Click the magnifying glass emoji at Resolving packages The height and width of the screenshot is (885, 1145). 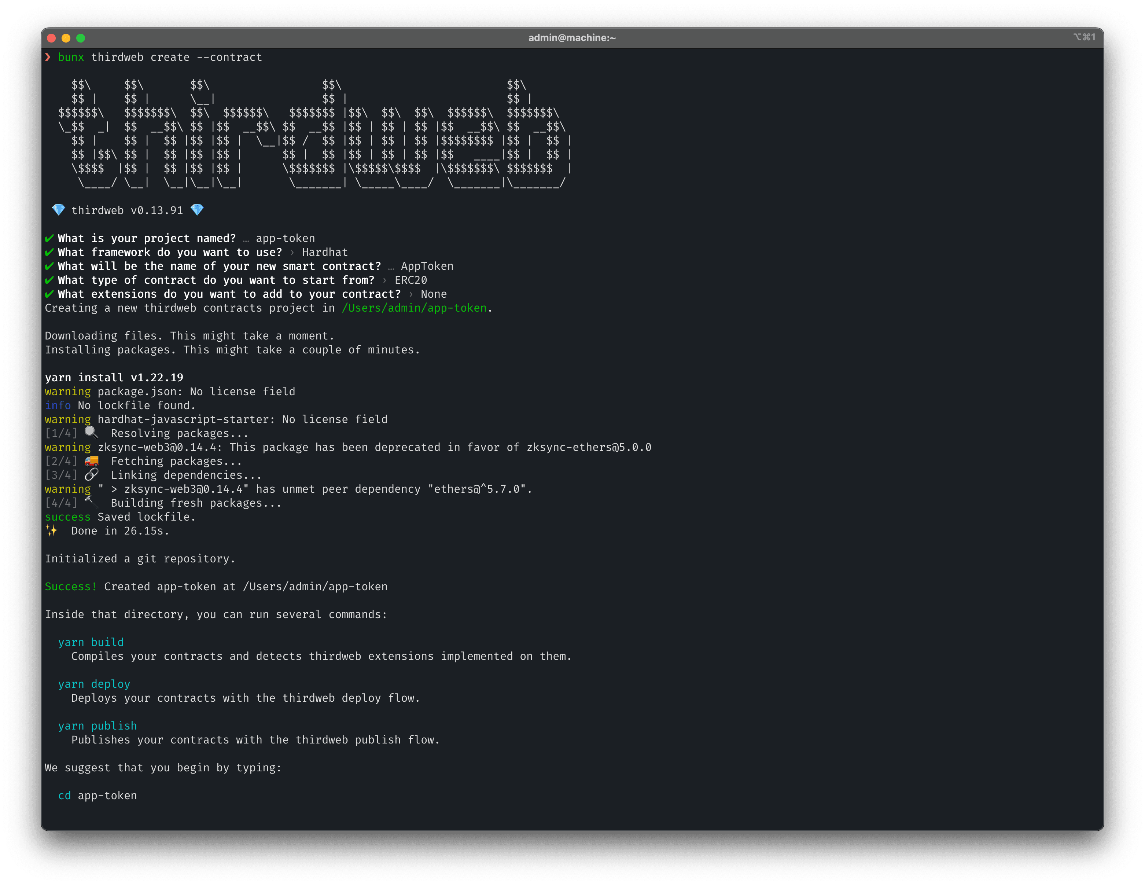click(x=91, y=433)
